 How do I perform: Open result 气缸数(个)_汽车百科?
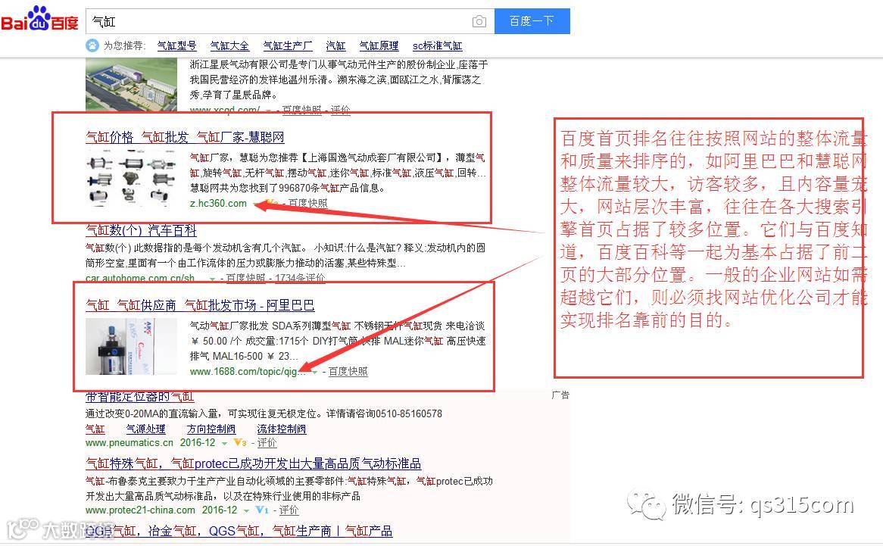pyautogui.click(x=141, y=230)
